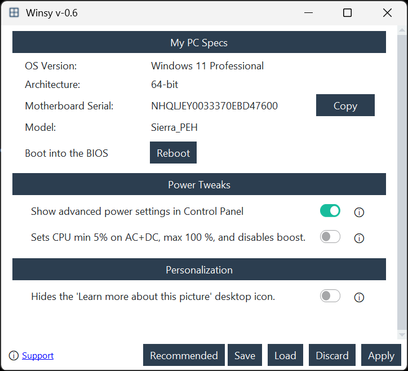Click the My PC Specs header

point(199,42)
